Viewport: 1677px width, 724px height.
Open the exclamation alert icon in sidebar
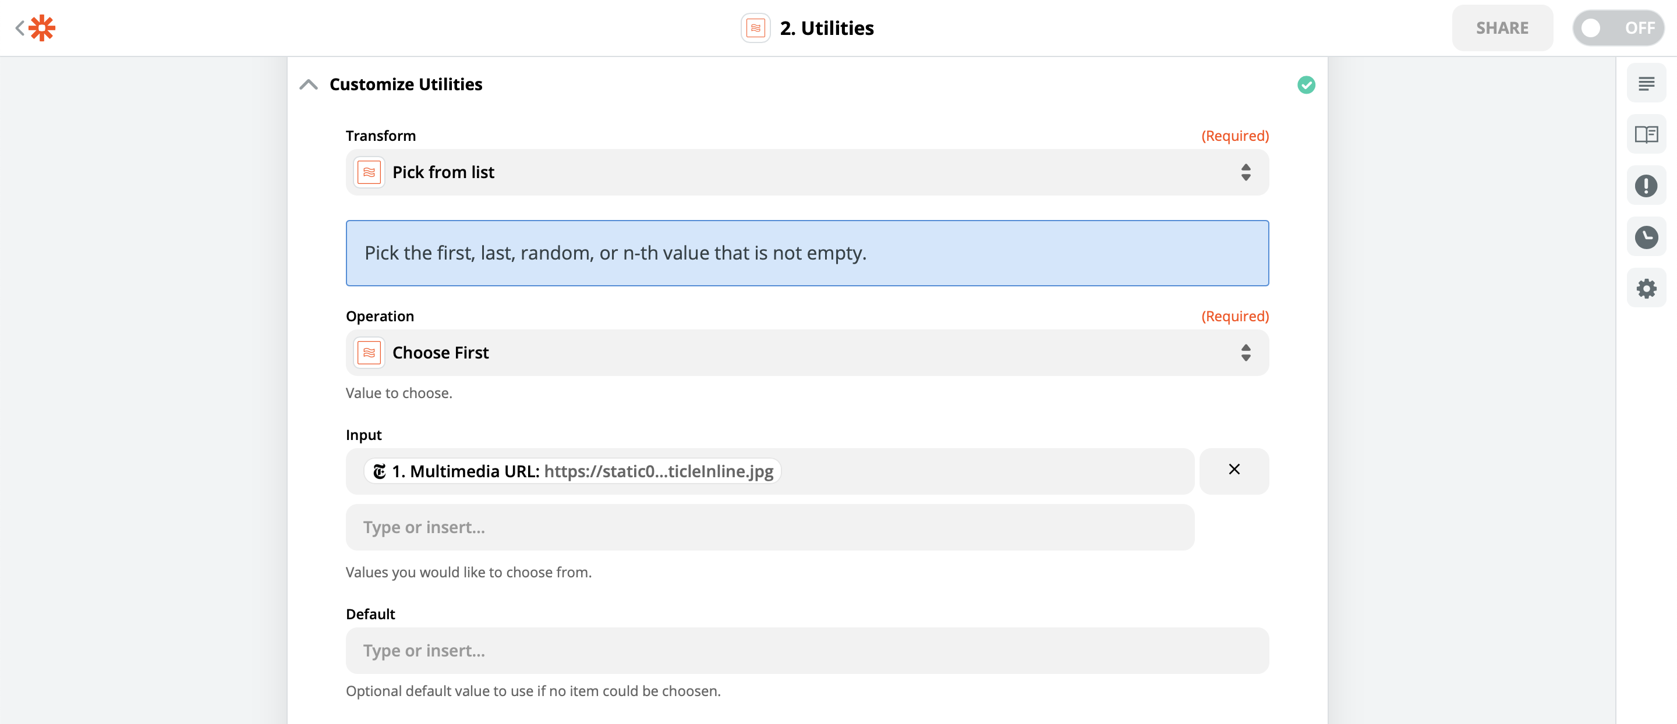pyautogui.click(x=1646, y=186)
